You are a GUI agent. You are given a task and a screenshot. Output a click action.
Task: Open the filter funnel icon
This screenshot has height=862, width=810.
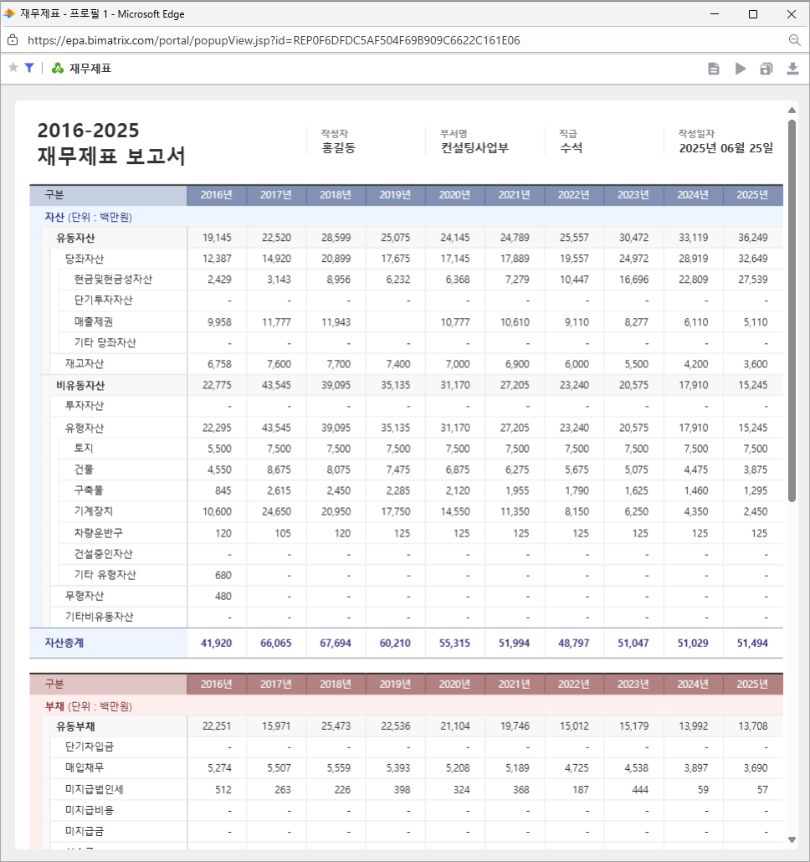[x=29, y=68]
